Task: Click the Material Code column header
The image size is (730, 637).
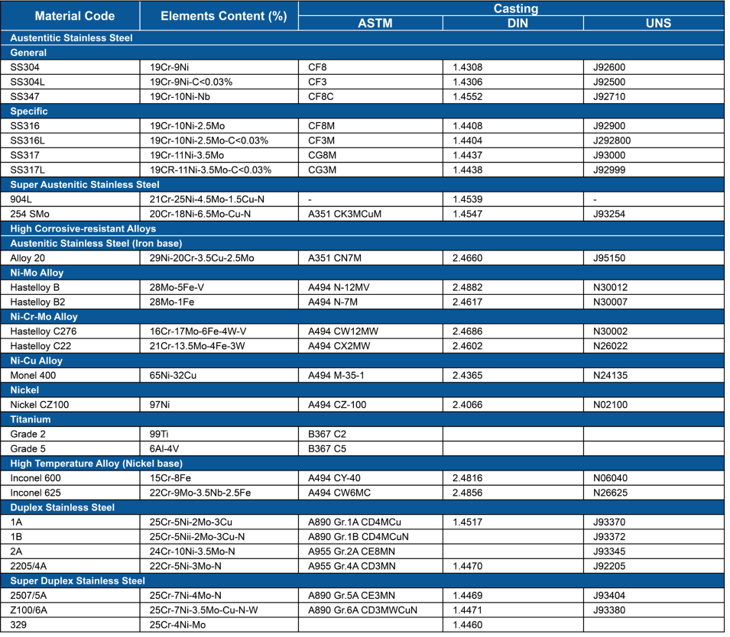Action: point(74,16)
